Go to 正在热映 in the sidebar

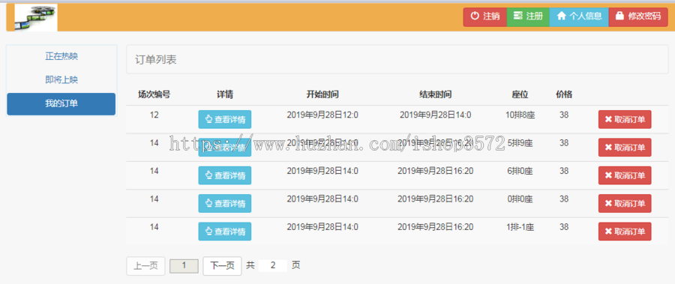pos(61,56)
